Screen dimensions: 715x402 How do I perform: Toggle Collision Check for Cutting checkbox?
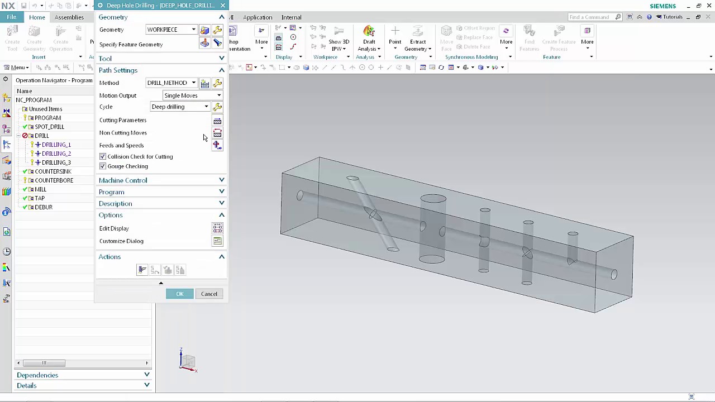click(x=103, y=157)
